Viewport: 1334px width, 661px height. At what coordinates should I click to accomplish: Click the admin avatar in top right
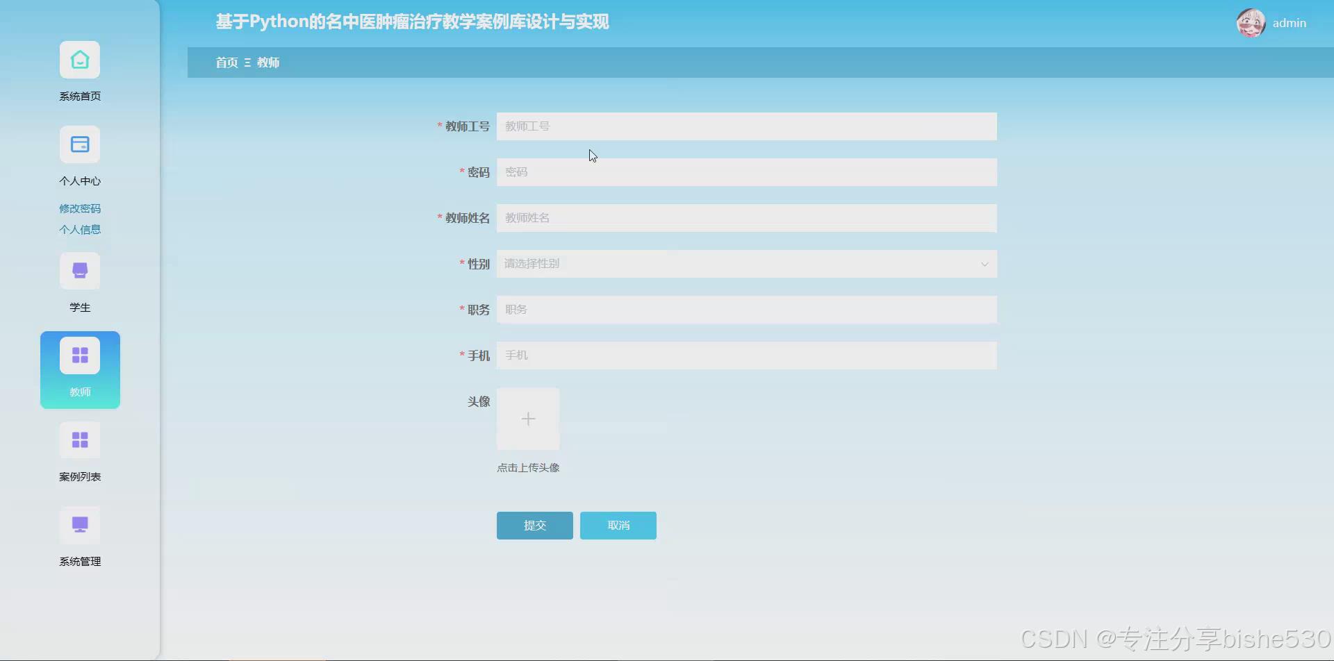click(1251, 22)
